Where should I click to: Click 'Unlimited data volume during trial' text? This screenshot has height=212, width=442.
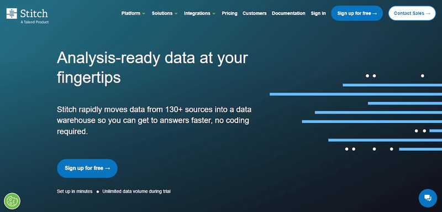click(136, 192)
